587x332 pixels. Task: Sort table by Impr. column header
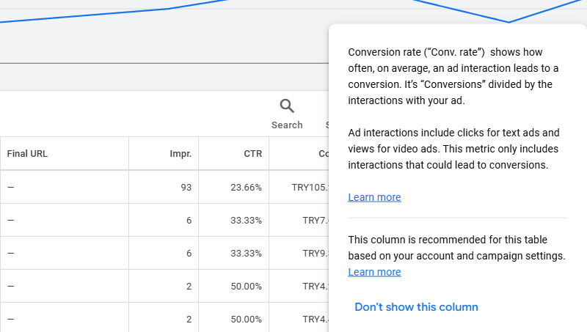pos(180,154)
